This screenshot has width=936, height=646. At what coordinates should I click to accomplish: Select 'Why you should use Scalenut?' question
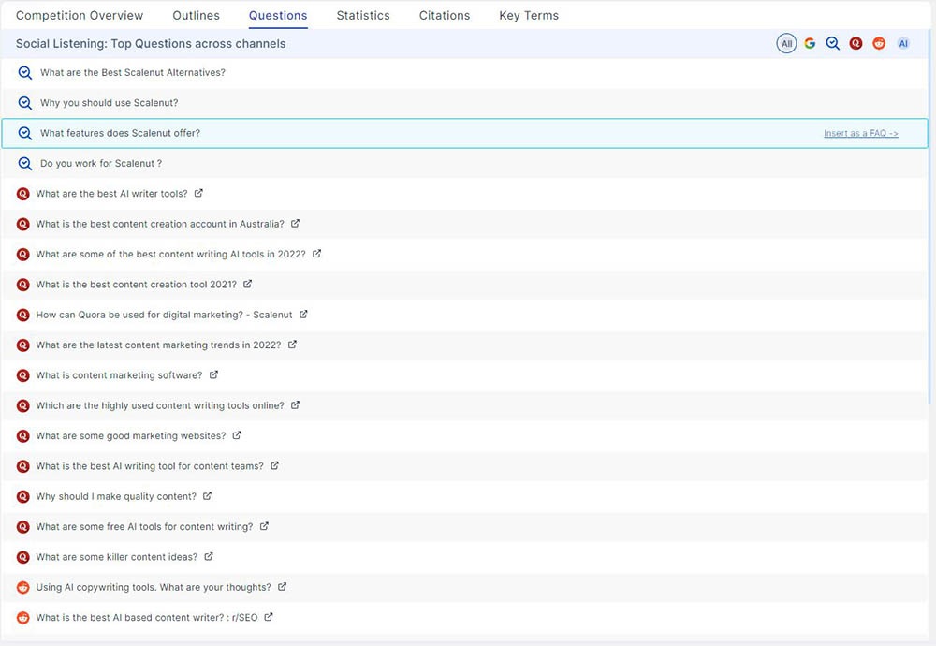109,103
